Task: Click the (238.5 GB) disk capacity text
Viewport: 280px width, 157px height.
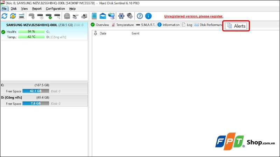Action: click(65, 25)
